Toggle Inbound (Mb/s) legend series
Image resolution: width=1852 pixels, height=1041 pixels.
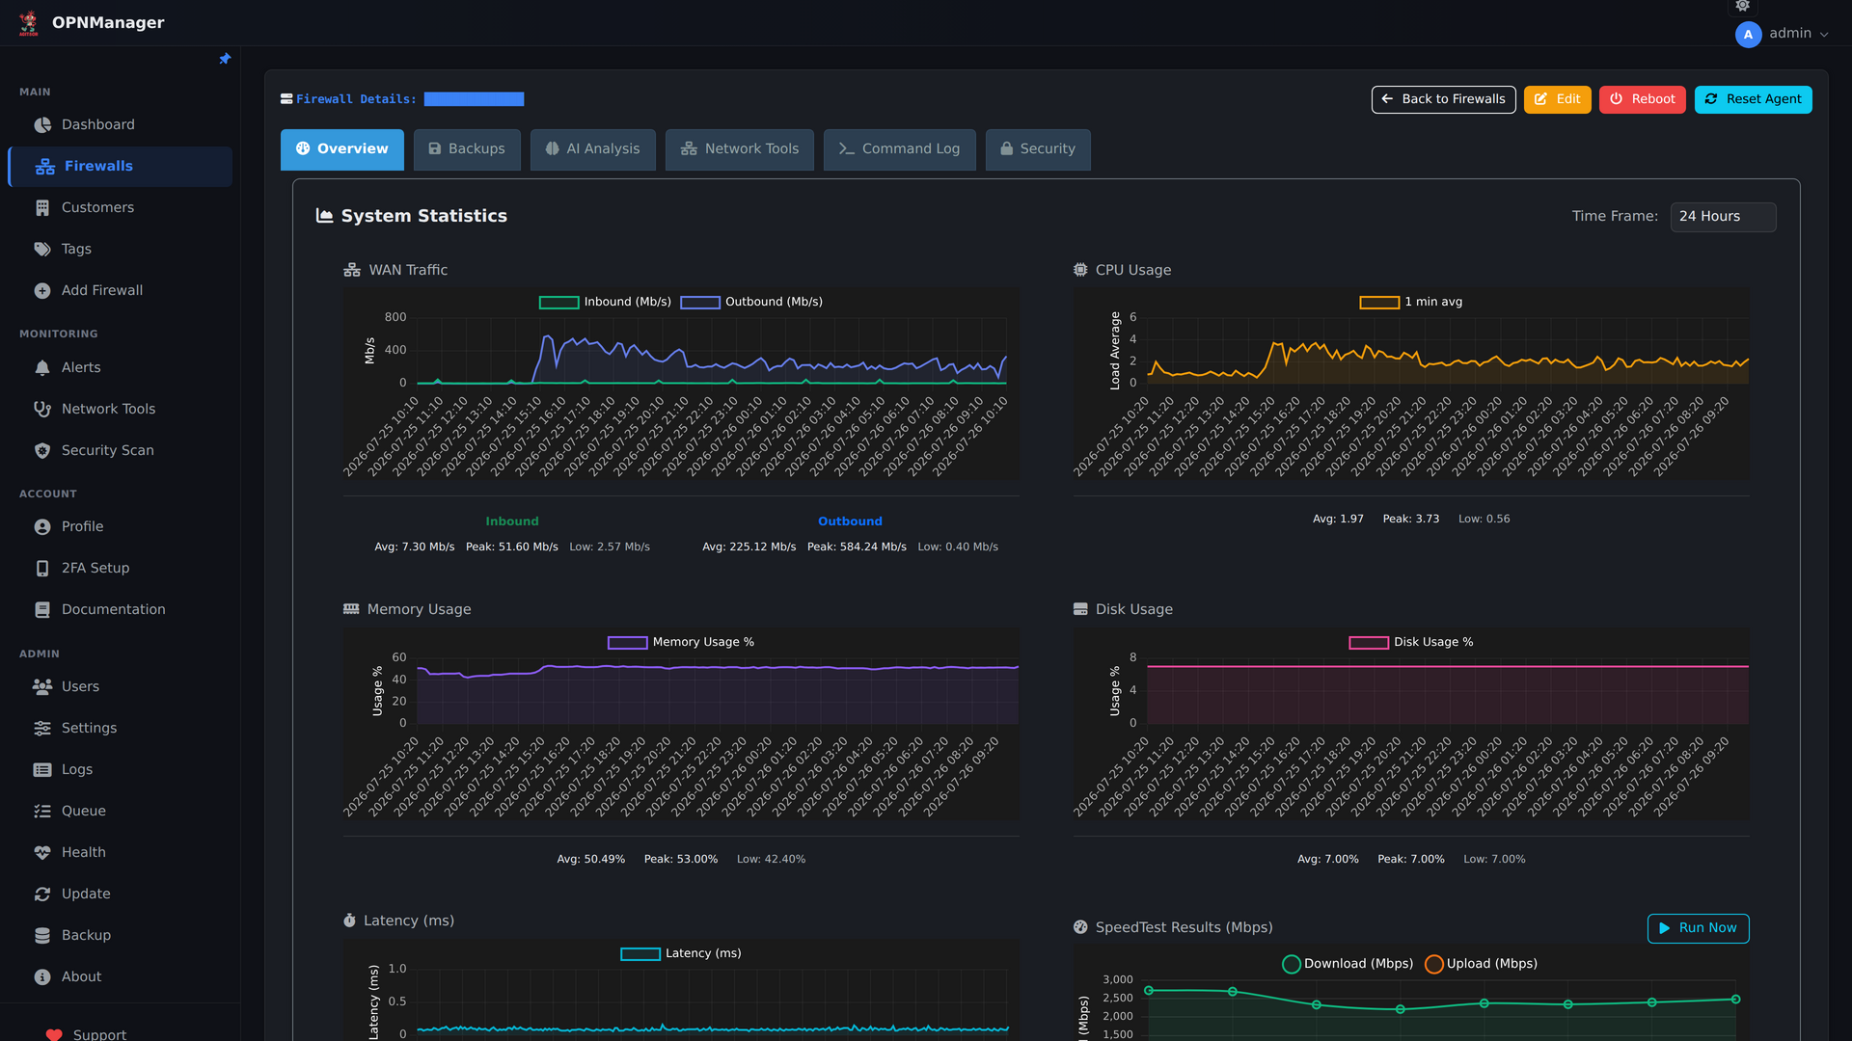tap(605, 302)
